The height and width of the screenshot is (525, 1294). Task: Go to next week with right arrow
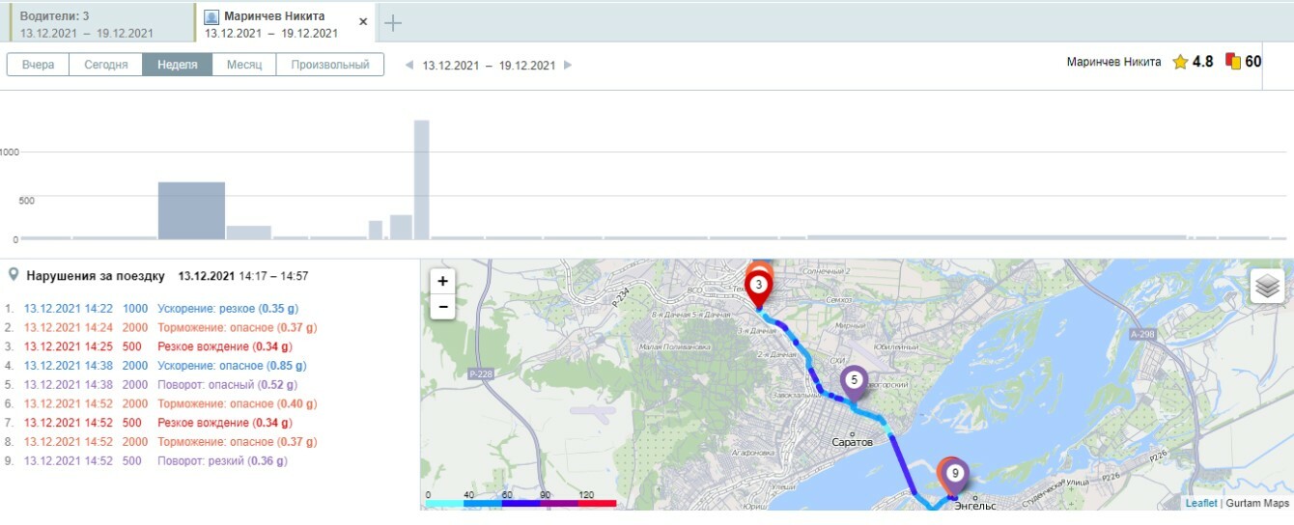[568, 66]
